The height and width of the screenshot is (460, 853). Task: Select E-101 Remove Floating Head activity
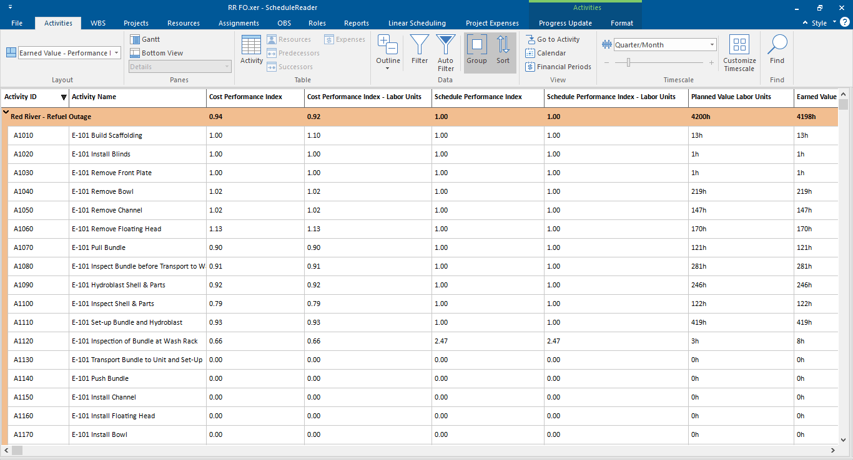[x=117, y=229]
